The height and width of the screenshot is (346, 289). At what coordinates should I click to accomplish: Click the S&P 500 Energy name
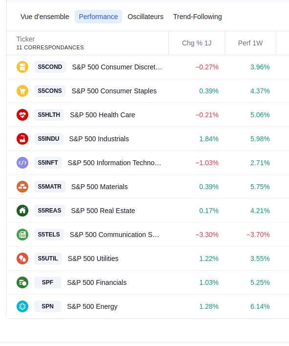coord(92,306)
